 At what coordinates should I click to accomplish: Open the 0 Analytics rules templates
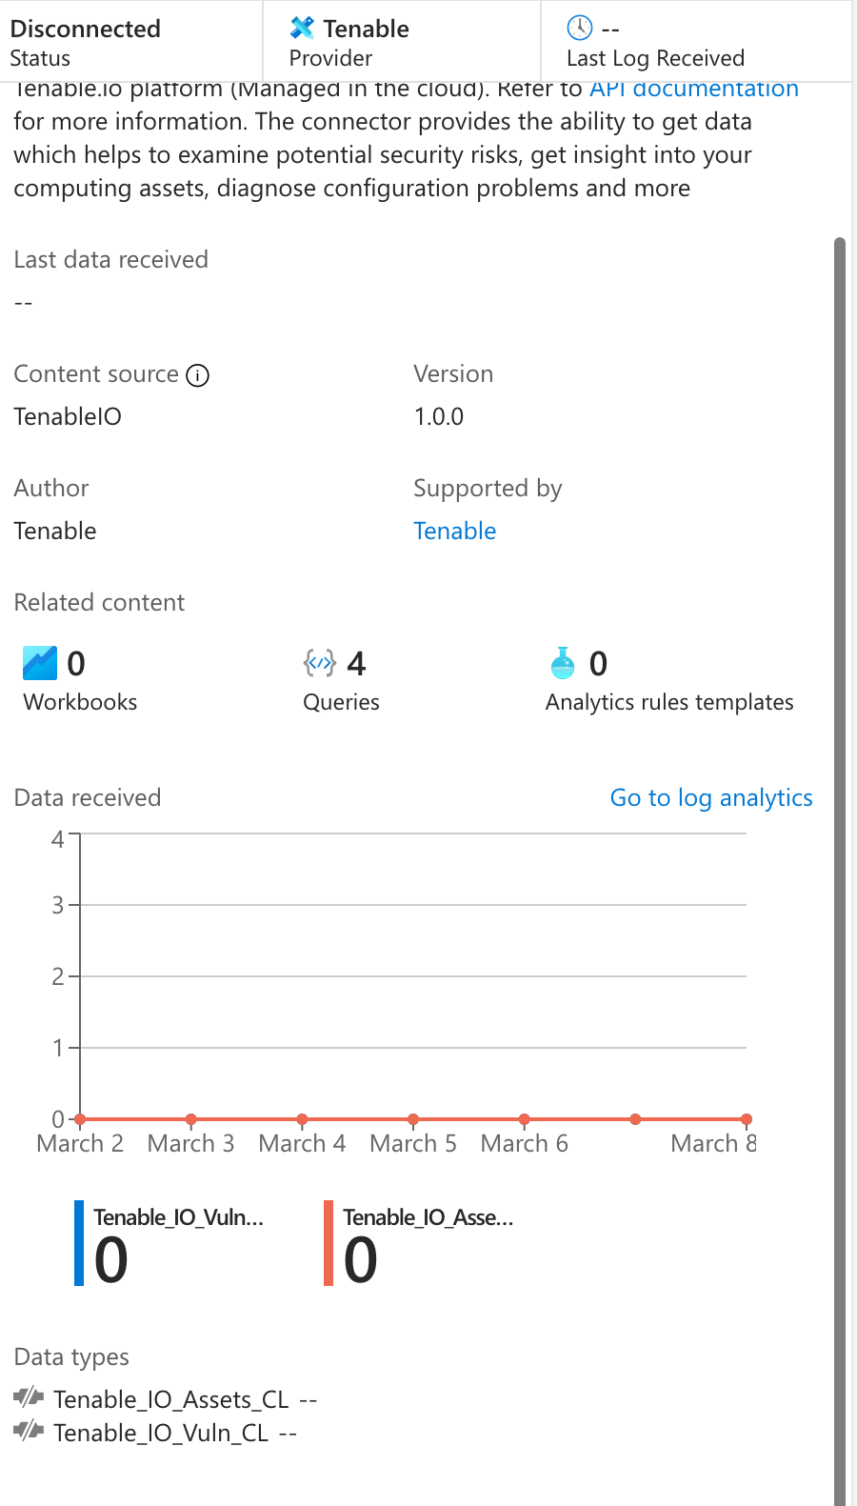[x=669, y=680]
